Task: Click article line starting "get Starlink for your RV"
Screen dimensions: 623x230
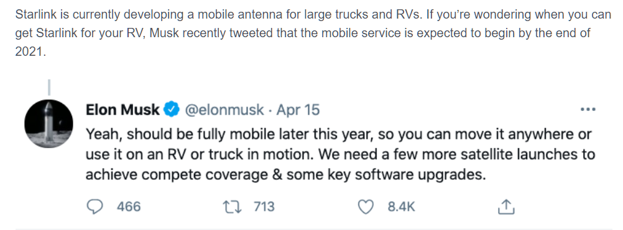Action: point(303,33)
